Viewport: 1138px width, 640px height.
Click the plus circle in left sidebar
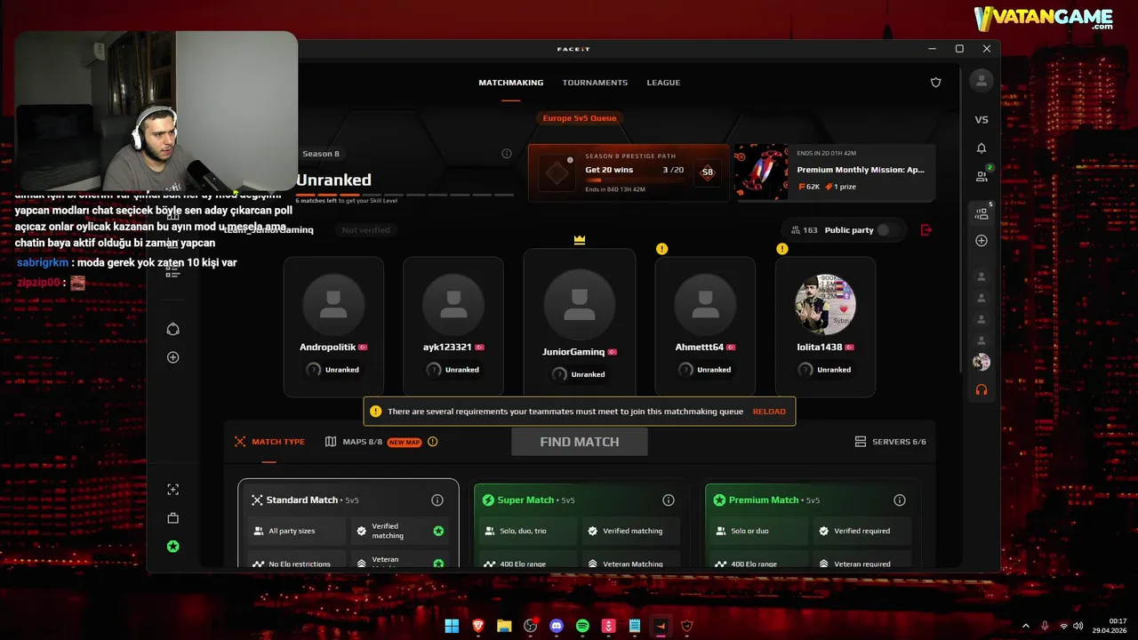click(173, 357)
